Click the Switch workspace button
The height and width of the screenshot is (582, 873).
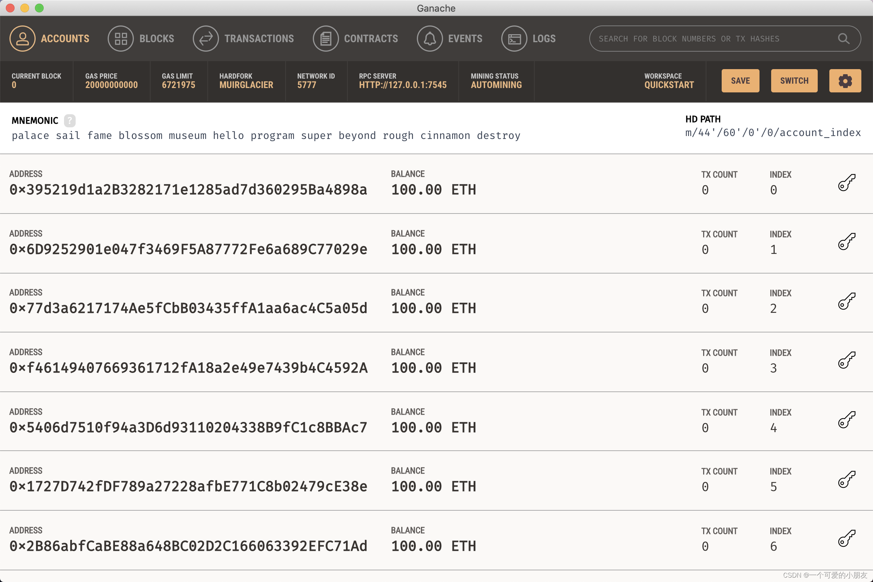(x=794, y=80)
